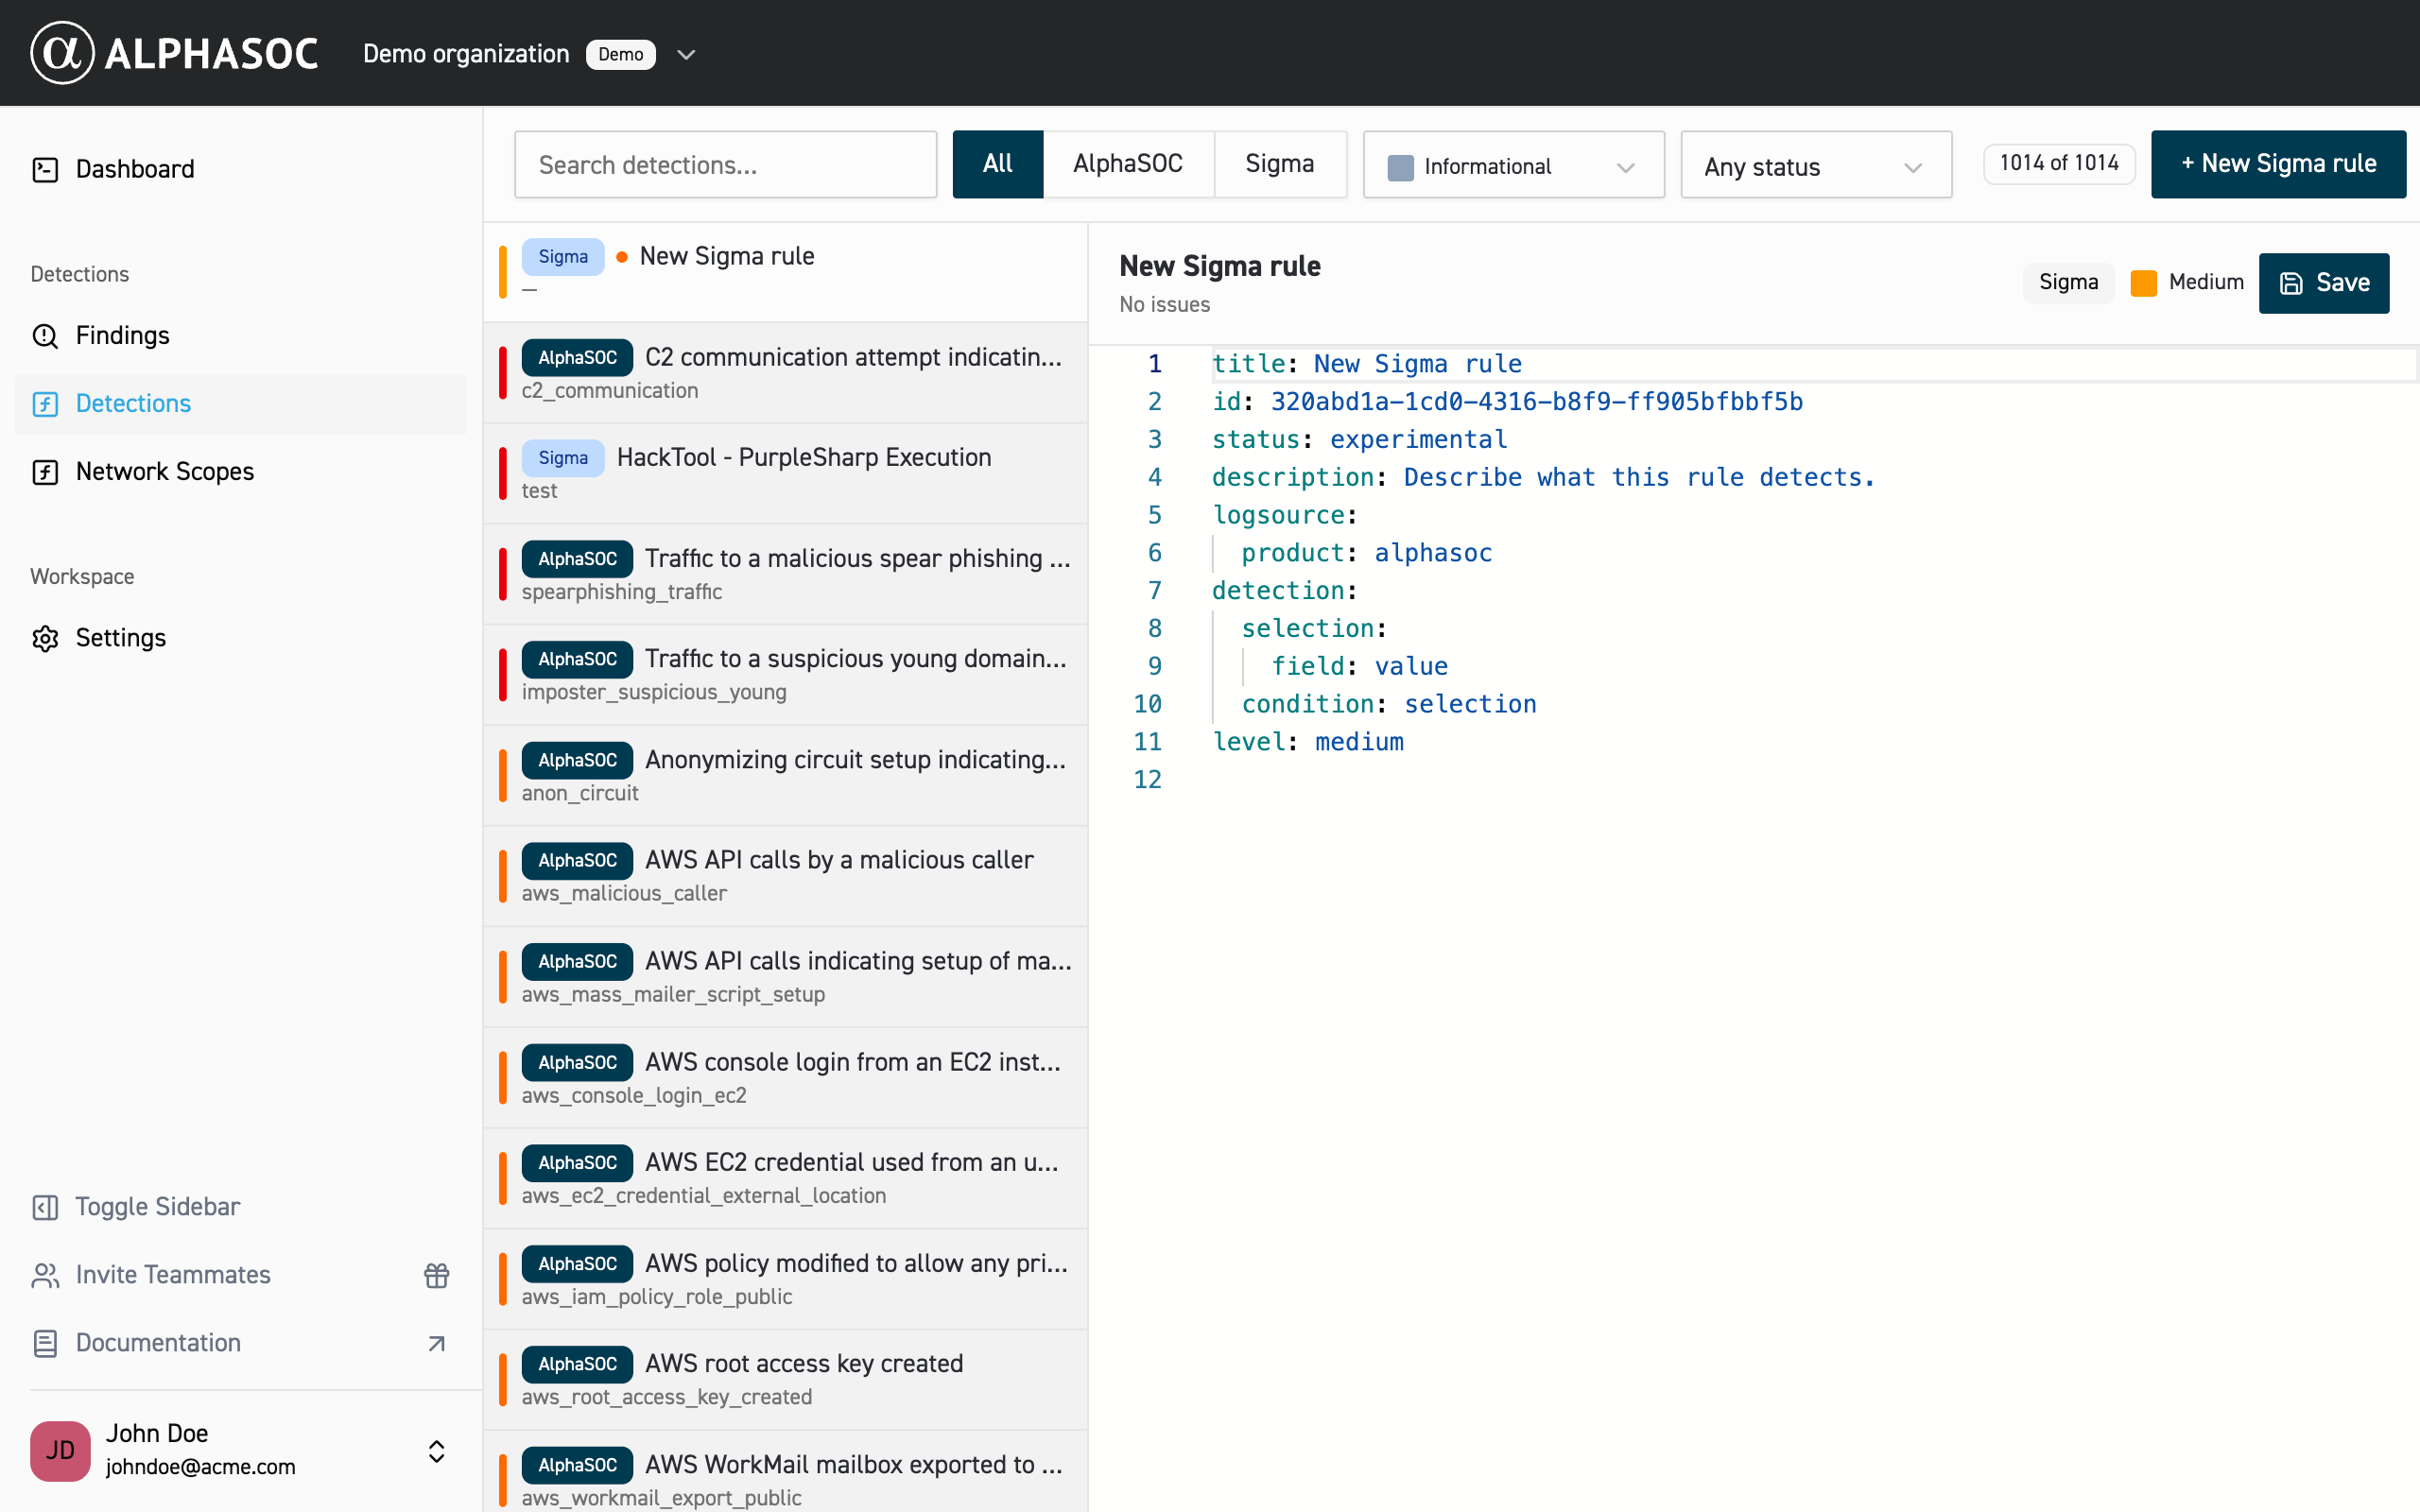Click the grey Informational color swatch
This screenshot has width=2420, height=1512.
tap(1400, 167)
